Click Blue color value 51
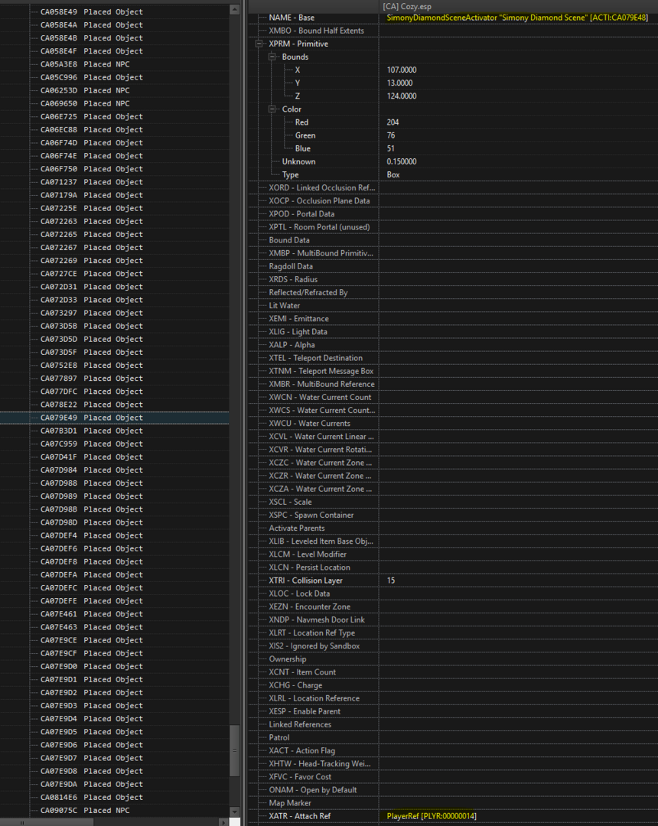This screenshot has width=658, height=826. pyautogui.click(x=390, y=148)
